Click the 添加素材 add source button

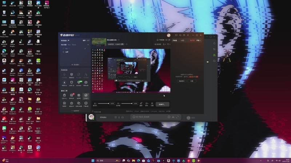[x=75, y=65]
